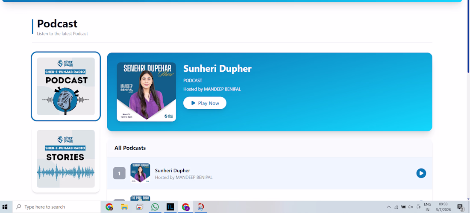Click the Sunheri Dupher list row thumbnail
Viewport: 470px width, 213px height.
pyautogui.click(x=140, y=173)
